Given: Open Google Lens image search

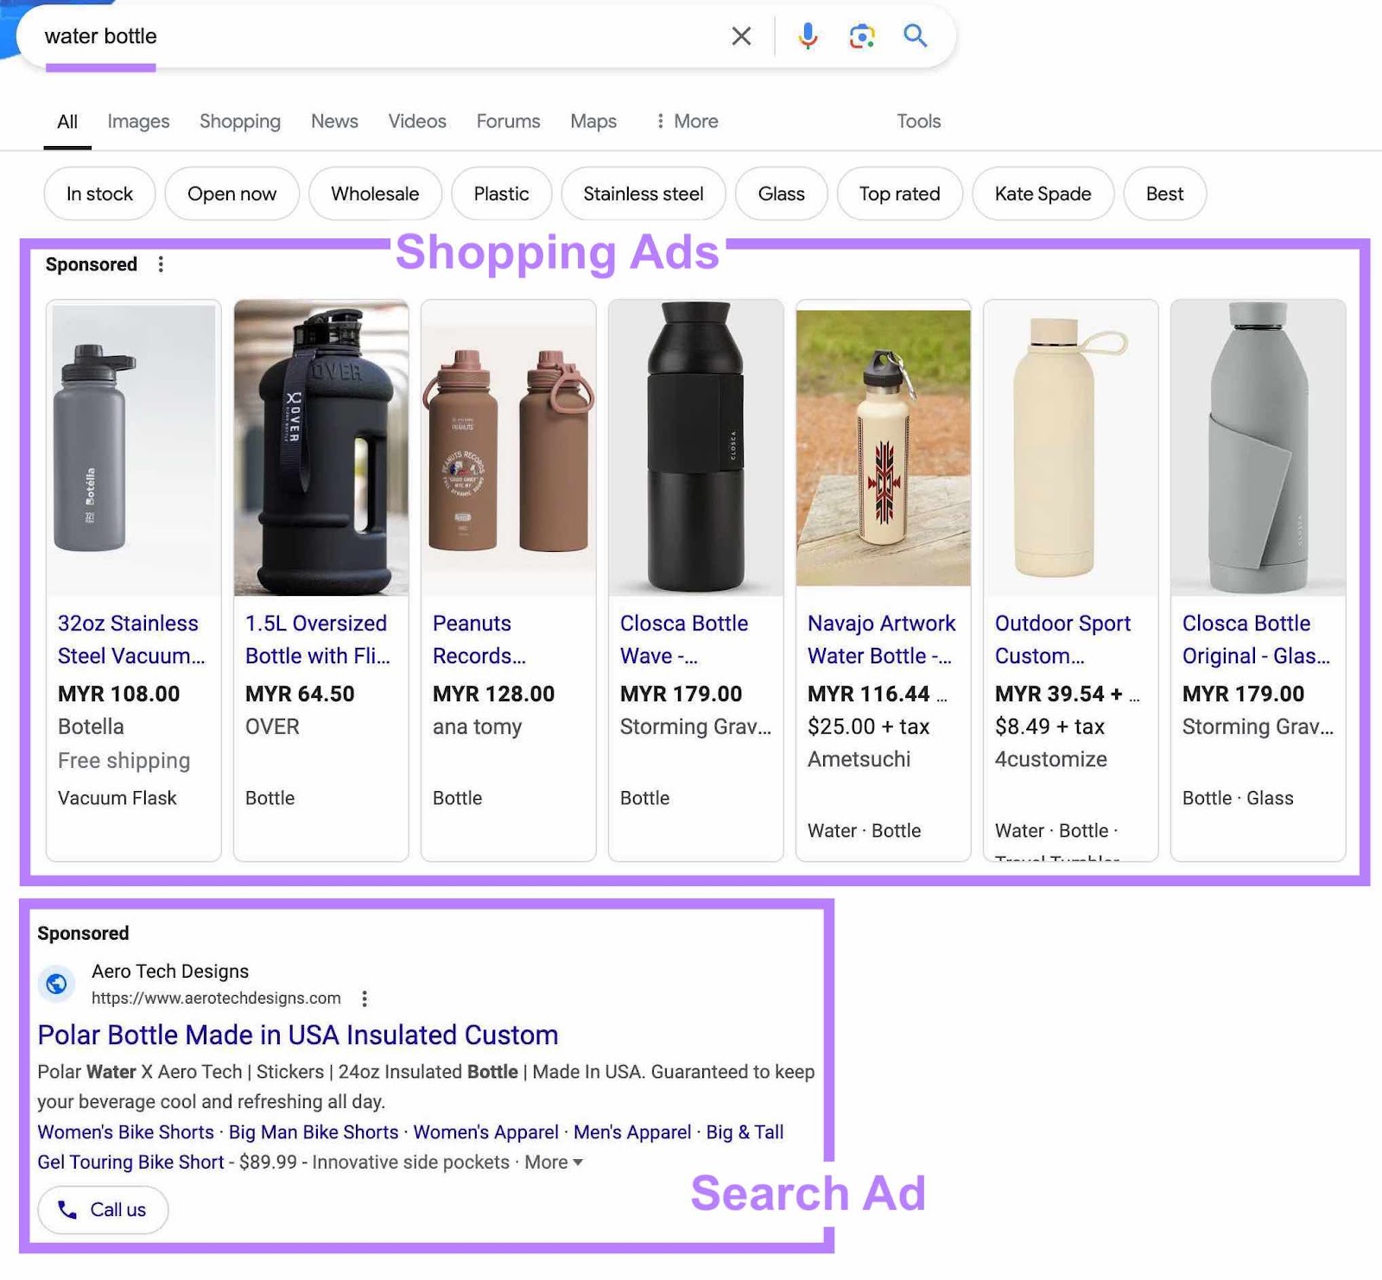Looking at the screenshot, I should pos(861,36).
